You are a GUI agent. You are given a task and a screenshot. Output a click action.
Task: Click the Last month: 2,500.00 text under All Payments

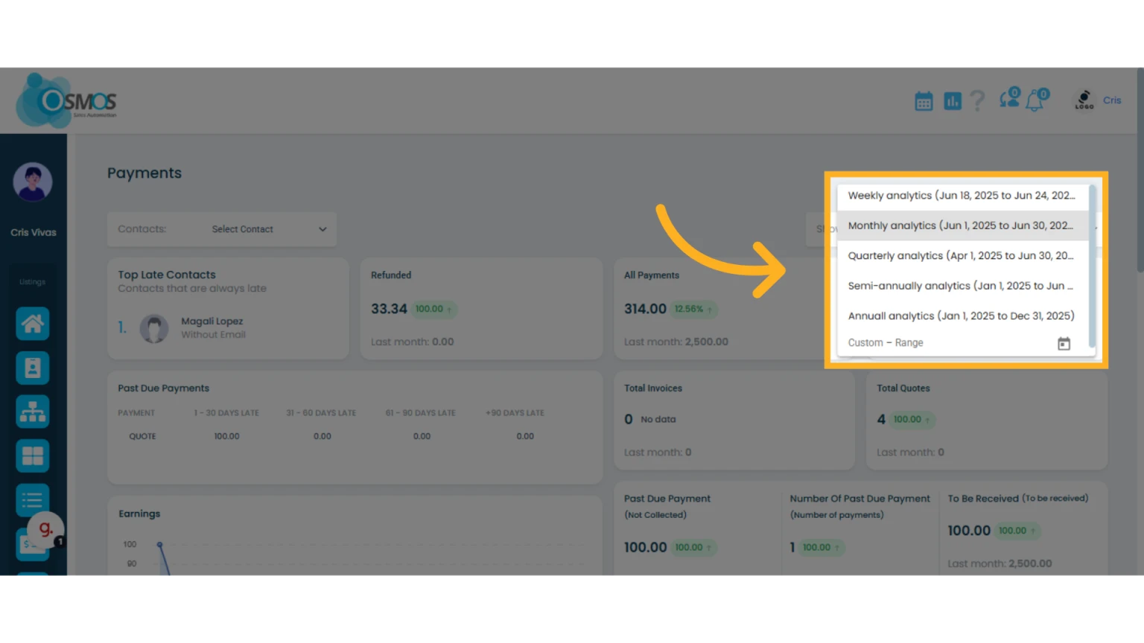(x=676, y=342)
